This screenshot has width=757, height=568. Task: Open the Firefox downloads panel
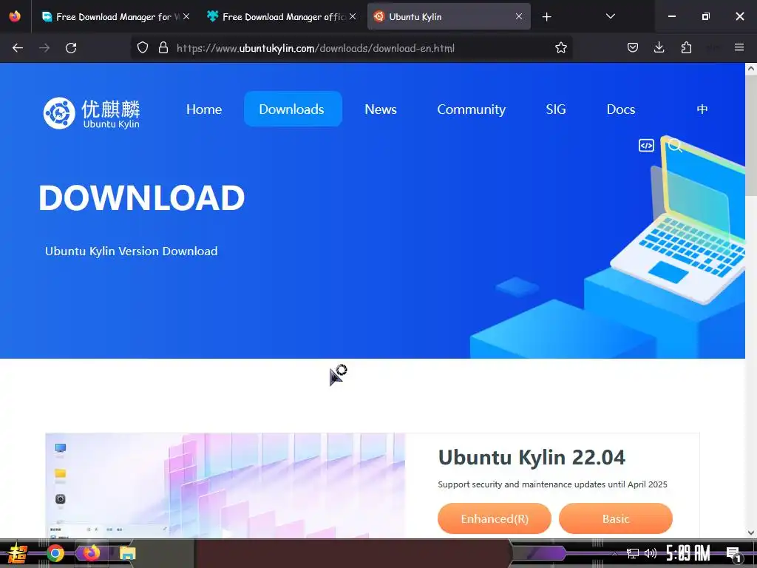pyautogui.click(x=659, y=48)
